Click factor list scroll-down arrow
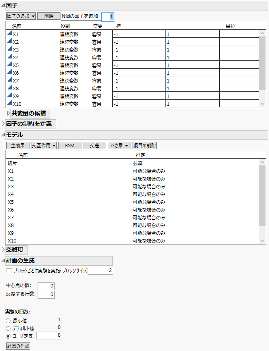This screenshot has width=269, height=351. (x=262, y=104)
